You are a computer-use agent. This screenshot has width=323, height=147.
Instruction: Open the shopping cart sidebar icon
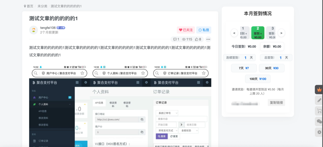(319, 111)
